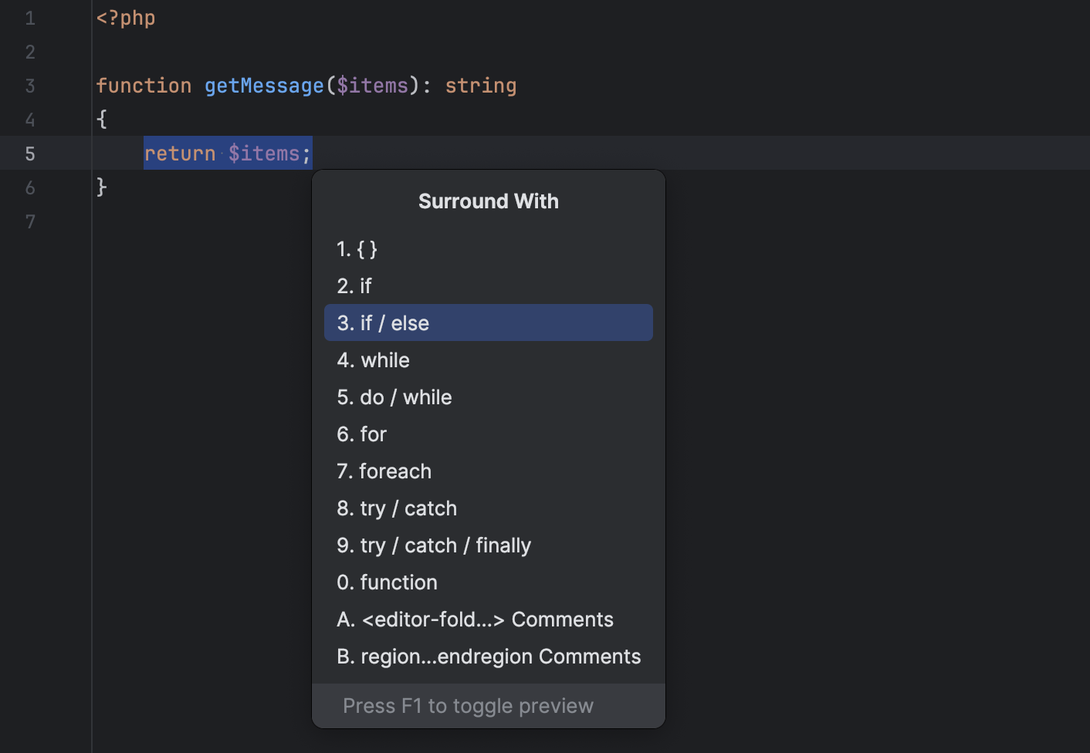
Task: Click line number 3 in the gutter
Action: [x=30, y=86]
